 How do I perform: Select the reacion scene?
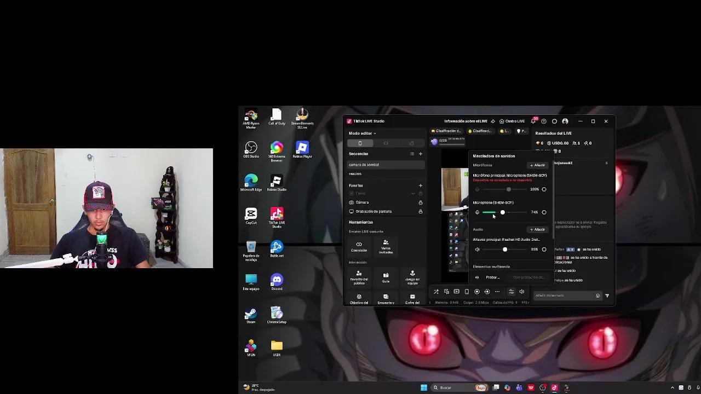386,174
